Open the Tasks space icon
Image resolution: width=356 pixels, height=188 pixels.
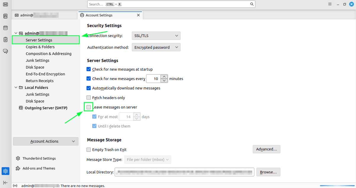(x=5, y=39)
